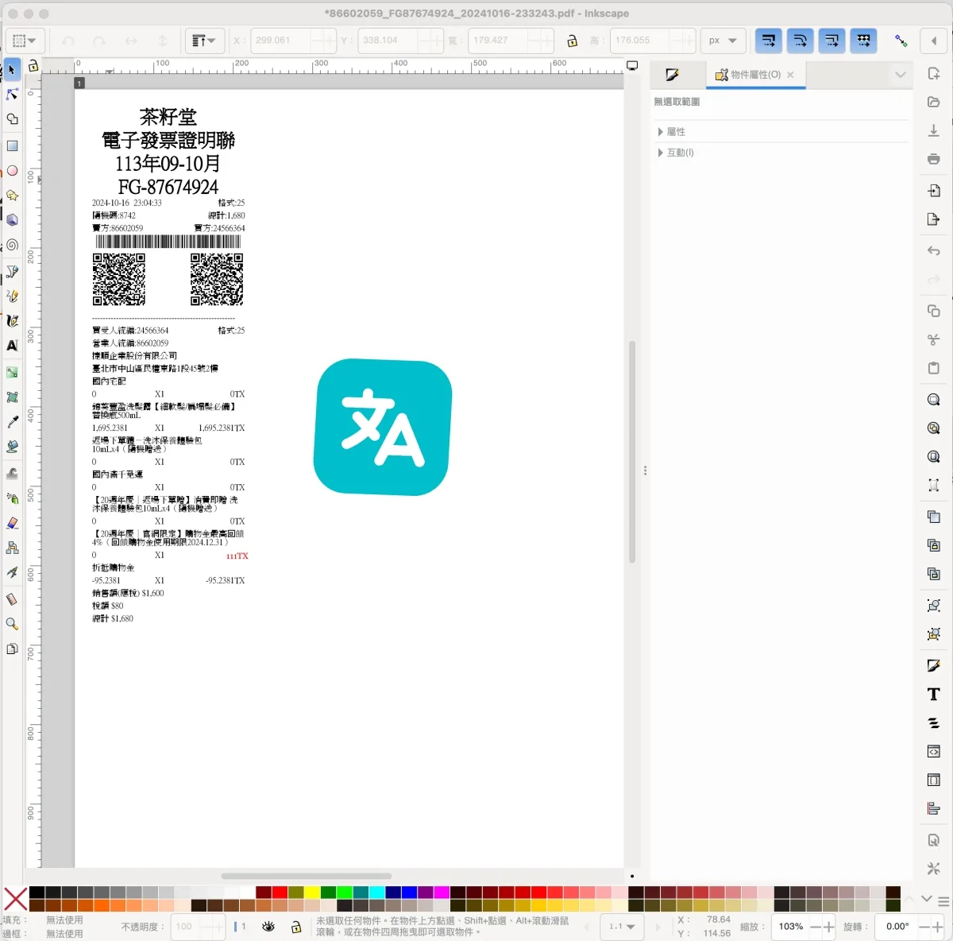This screenshot has height=941, width=953.
Task: Pick the yellow swatch in palette
Action: pos(312,893)
